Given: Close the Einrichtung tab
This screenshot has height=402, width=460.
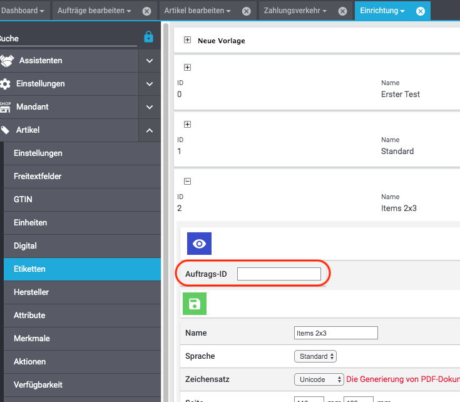Looking at the screenshot, I should coord(420,11).
